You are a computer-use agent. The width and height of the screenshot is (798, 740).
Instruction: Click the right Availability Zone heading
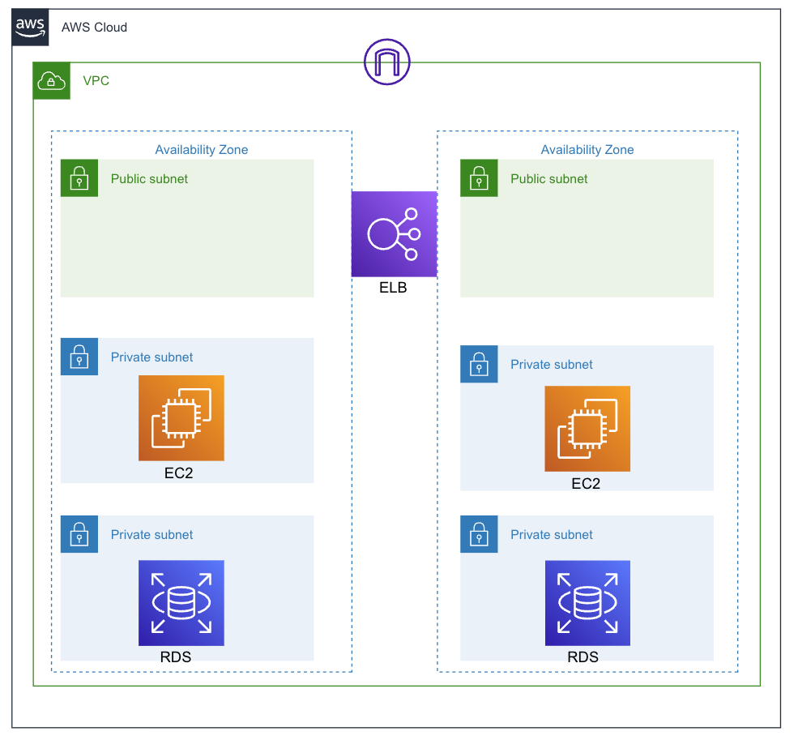587,150
